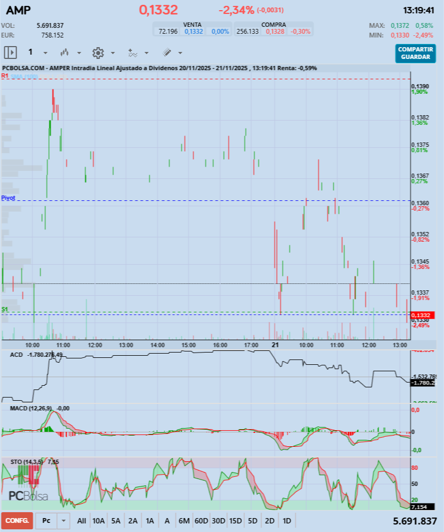Expand the settings gear dropdown arrow
The image size is (444, 532).
(x=113, y=53)
